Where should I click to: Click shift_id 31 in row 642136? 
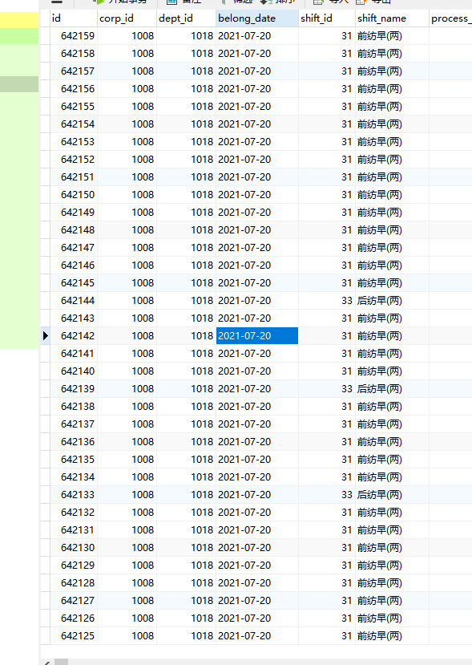coord(327,442)
